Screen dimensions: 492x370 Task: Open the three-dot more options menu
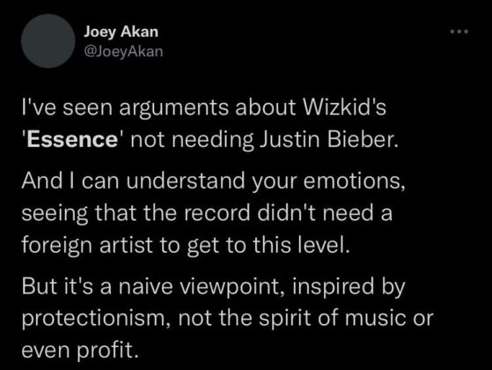(459, 32)
